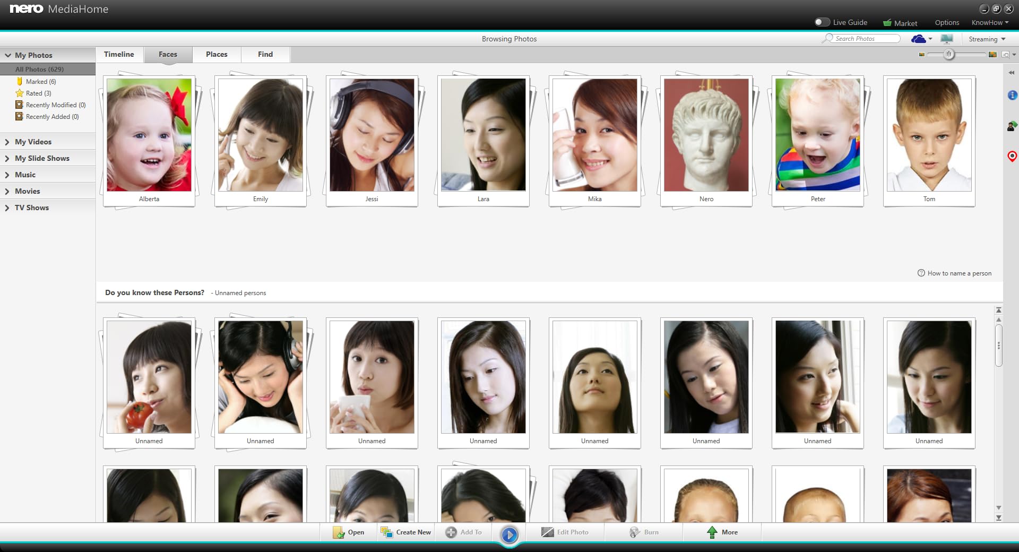Screen dimensions: 1019x552
Task: Toggle the Live Guide switch
Action: [x=822, y=22]
